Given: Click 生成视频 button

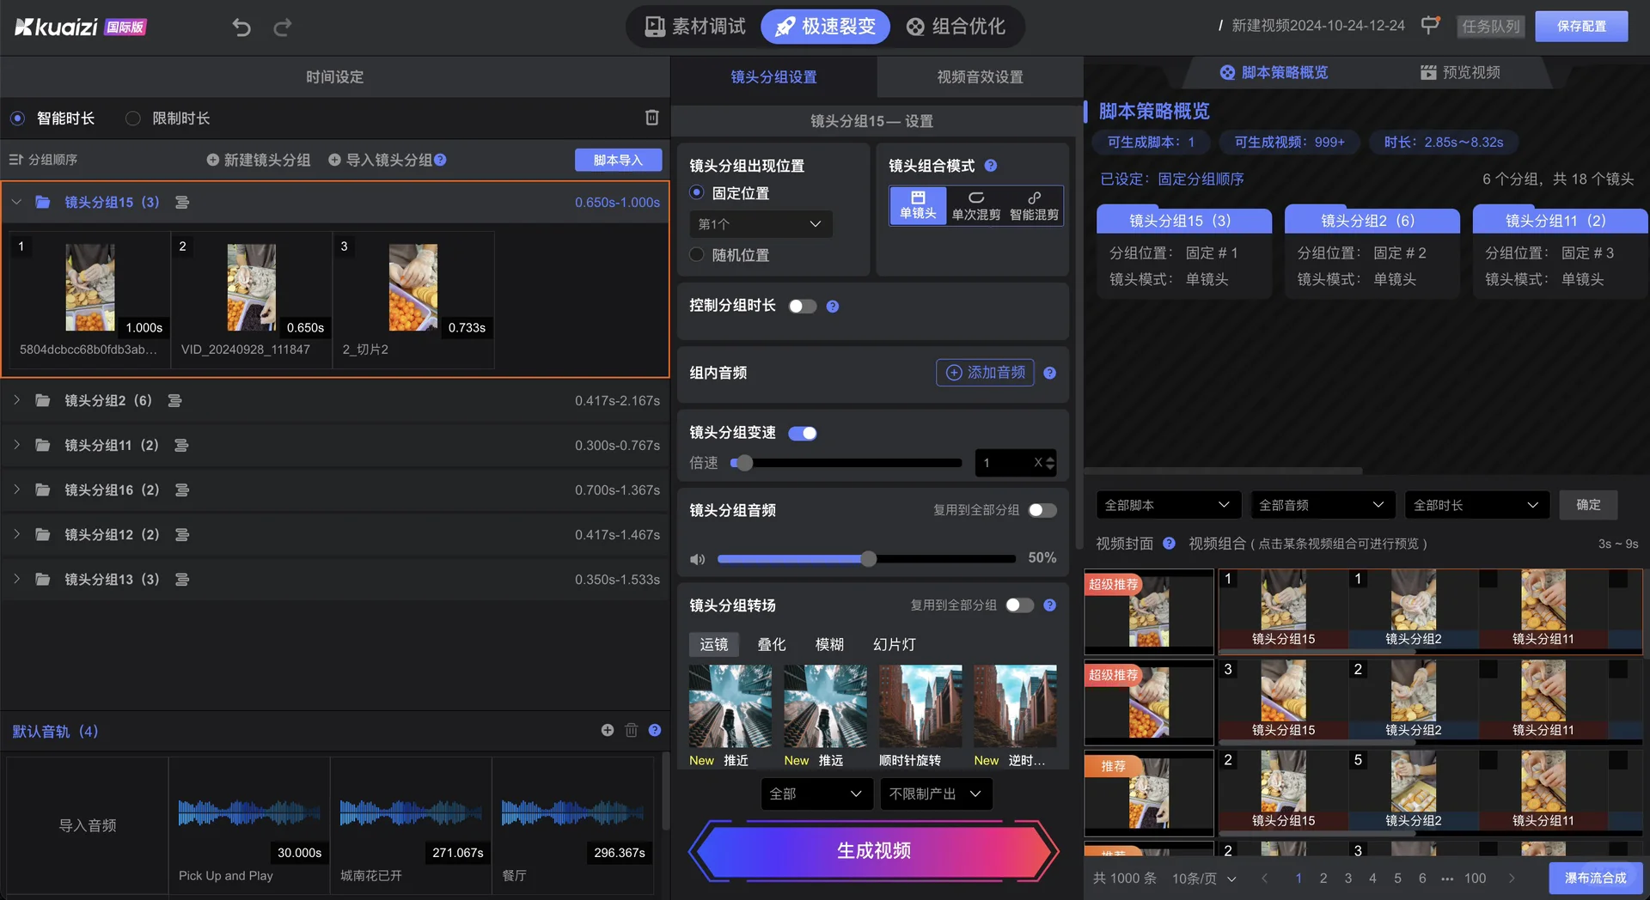Looking at the screenshot, I should point(874,851).
